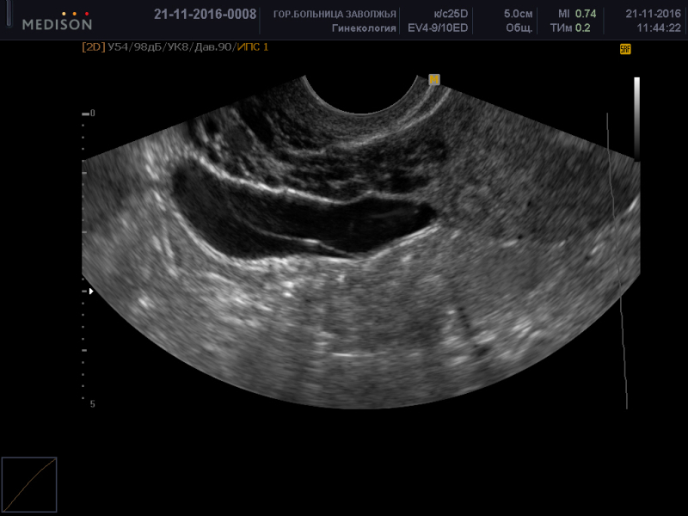Image resolution: width=688 pixels, height=516 pixels.
Task: Click the [2D] mode label
Action: coord(94,47)
